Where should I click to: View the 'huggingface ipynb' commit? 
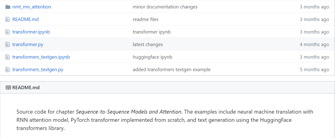[x=152, y=57]
